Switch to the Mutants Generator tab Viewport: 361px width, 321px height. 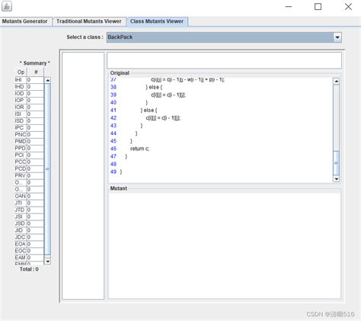coord(25,21)
